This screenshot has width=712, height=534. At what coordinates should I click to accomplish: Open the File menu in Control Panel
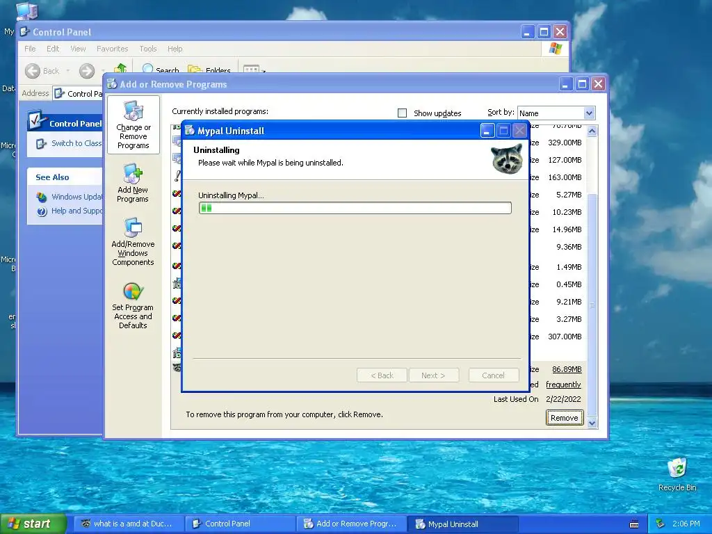coord(30,49)
